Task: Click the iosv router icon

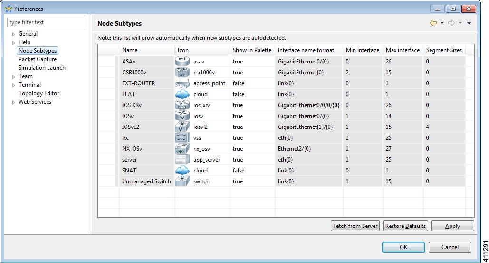Action: (182, 116)
